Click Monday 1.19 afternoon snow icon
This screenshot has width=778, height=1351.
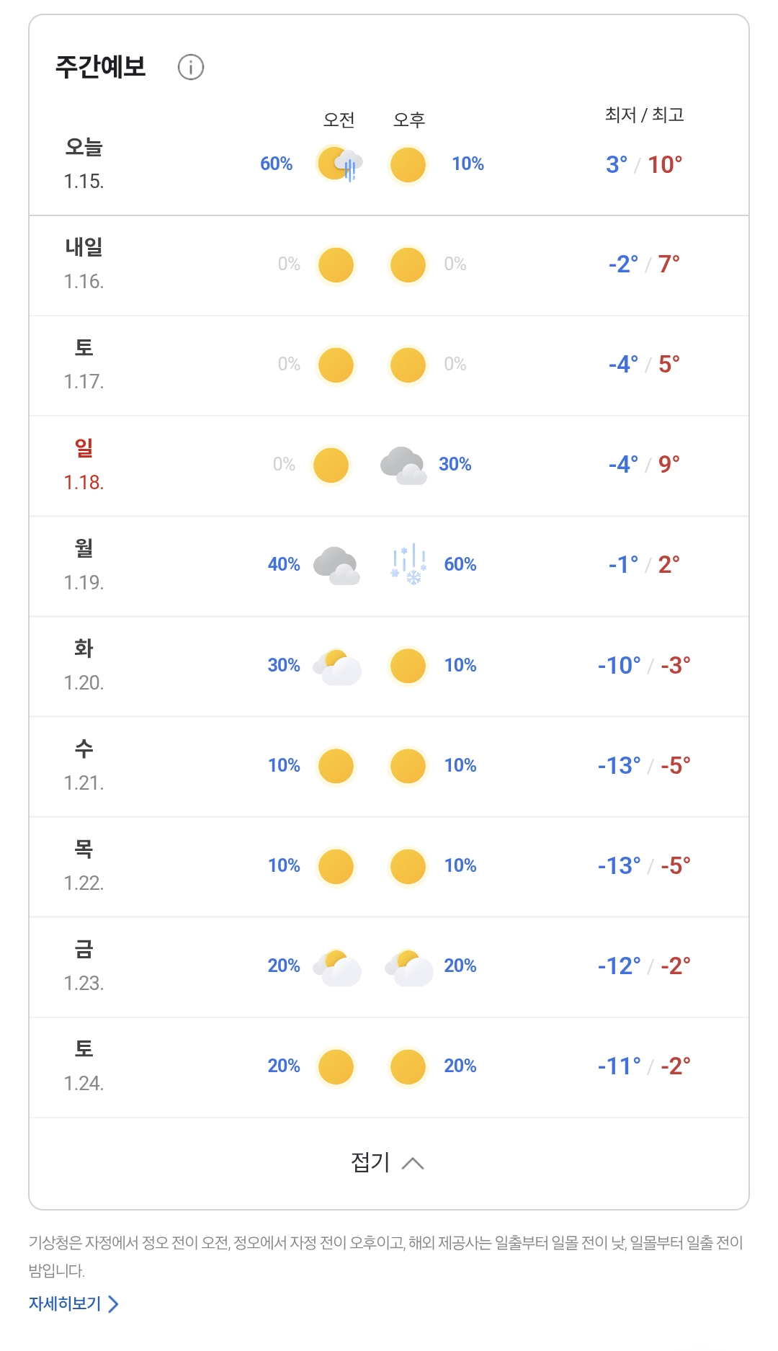coord(408,565)
